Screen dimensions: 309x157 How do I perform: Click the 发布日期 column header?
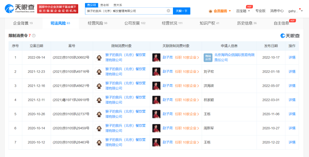tap(271, 46)
